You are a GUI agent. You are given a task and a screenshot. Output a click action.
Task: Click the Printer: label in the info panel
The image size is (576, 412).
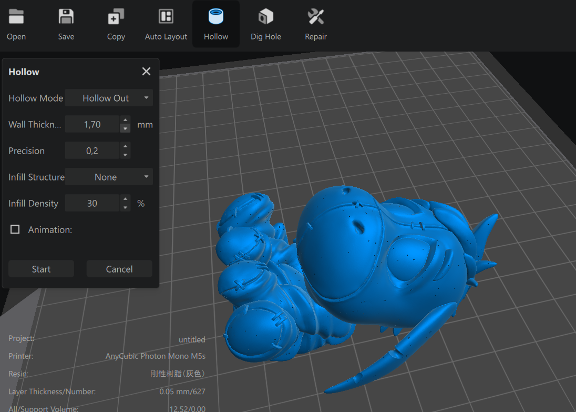(x=20, y=356)
